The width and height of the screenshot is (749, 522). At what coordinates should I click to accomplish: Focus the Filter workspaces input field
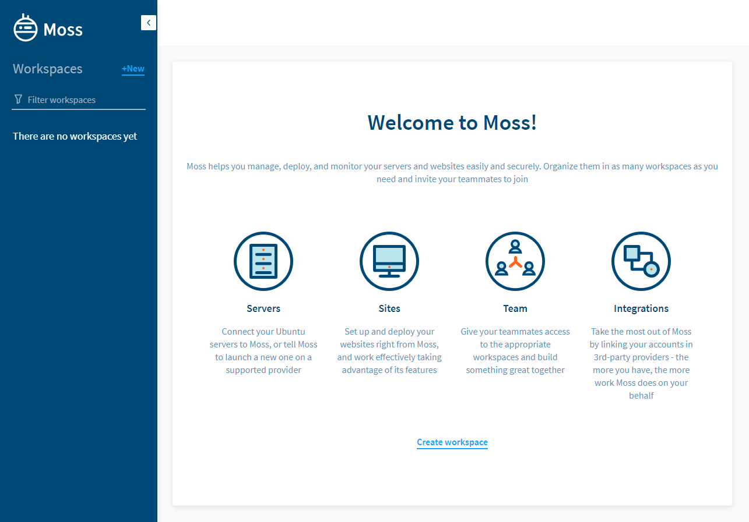[x=85, y=100]
